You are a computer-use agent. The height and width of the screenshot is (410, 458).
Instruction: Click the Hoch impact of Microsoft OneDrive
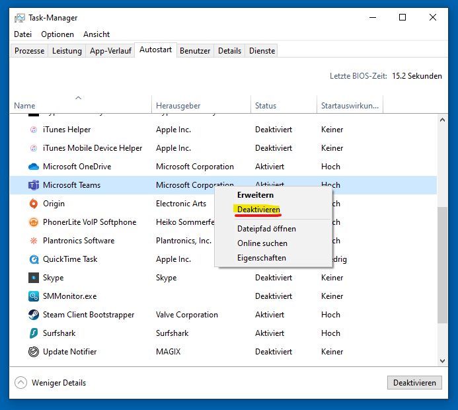pos(330,167)
